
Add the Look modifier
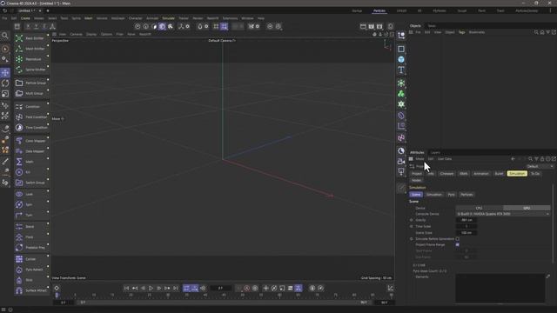[x=31, y=194]
